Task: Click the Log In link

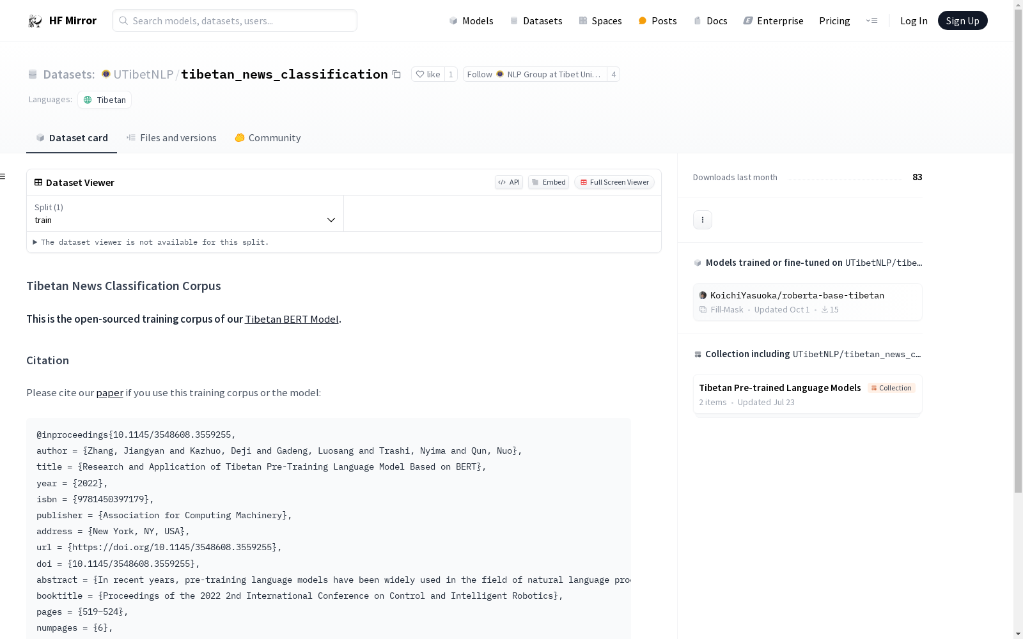Action: [914, 20]
